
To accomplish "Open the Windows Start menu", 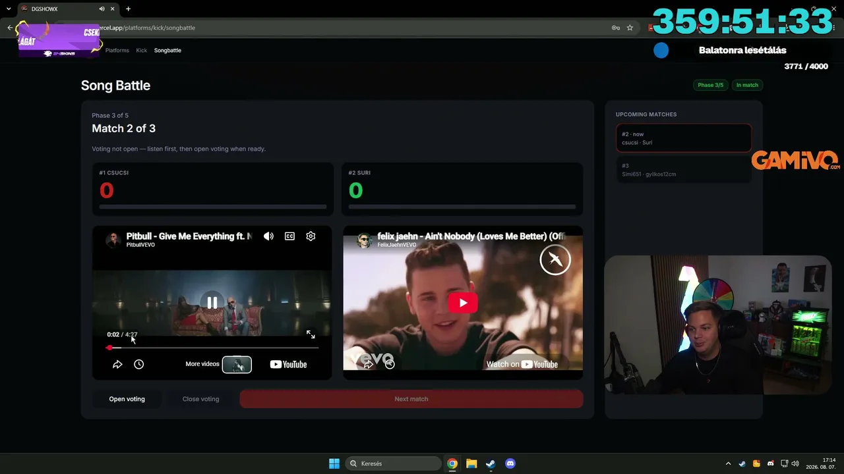I will (334, 463).
